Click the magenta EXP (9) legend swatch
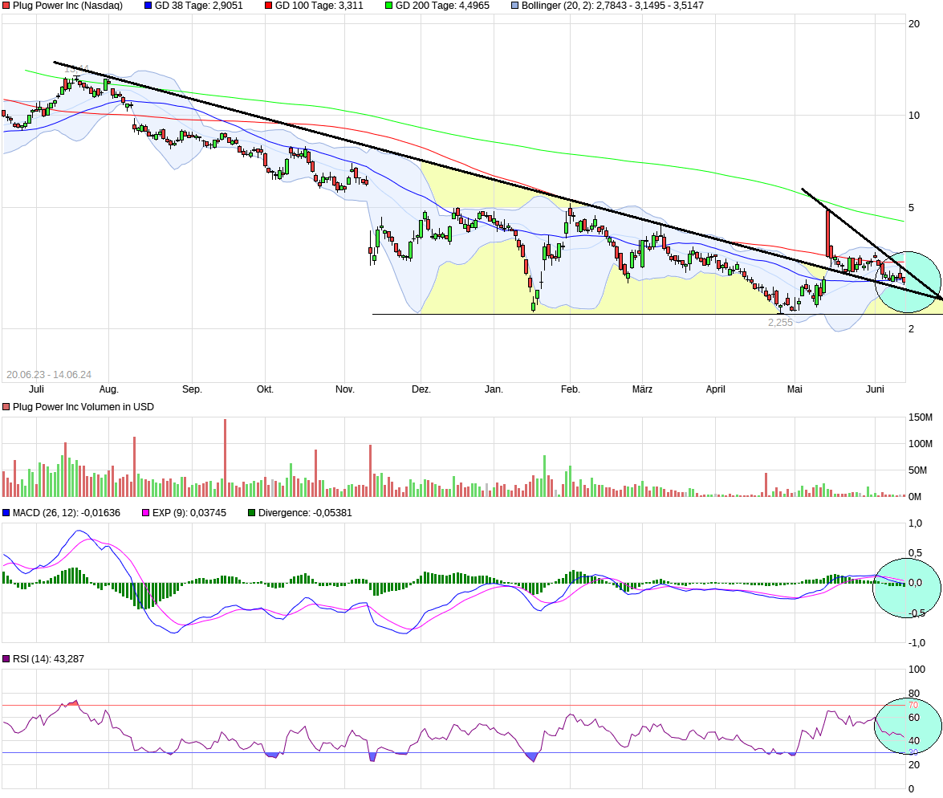This screenshot has height=798, width=943. point(146,513)
